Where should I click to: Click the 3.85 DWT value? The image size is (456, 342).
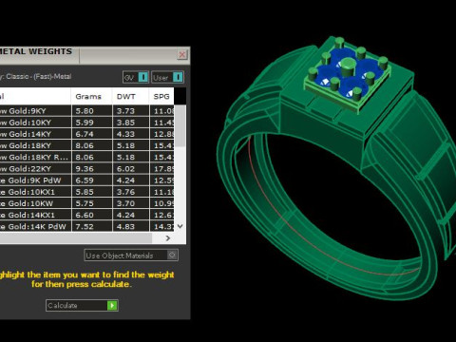point(125,123)
